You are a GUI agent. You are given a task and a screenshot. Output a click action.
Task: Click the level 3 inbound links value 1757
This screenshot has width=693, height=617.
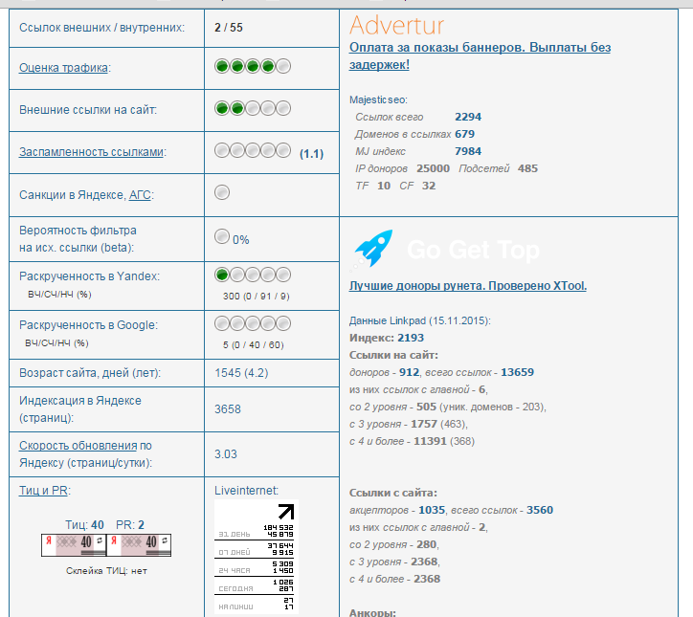pos(424,424)
